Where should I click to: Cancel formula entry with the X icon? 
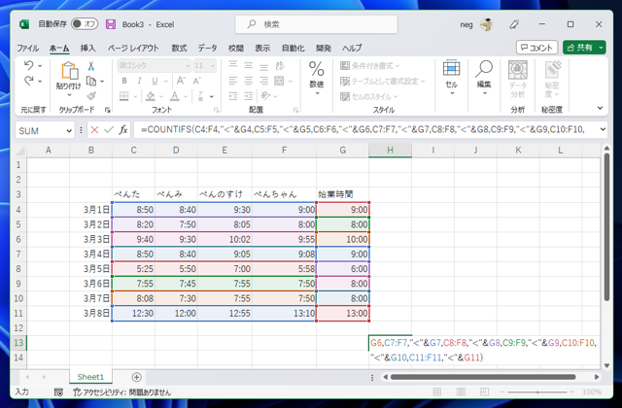point(94,130)
